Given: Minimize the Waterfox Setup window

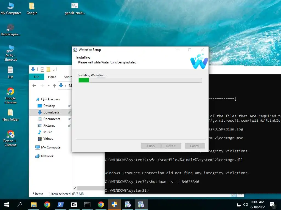Looking at the screenshot, I should pos(177,50).
